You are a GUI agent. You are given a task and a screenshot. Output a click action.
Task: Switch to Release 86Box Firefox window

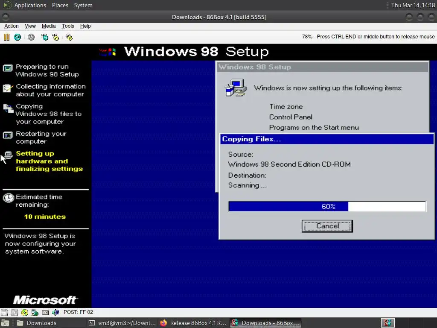pos(193,323)
